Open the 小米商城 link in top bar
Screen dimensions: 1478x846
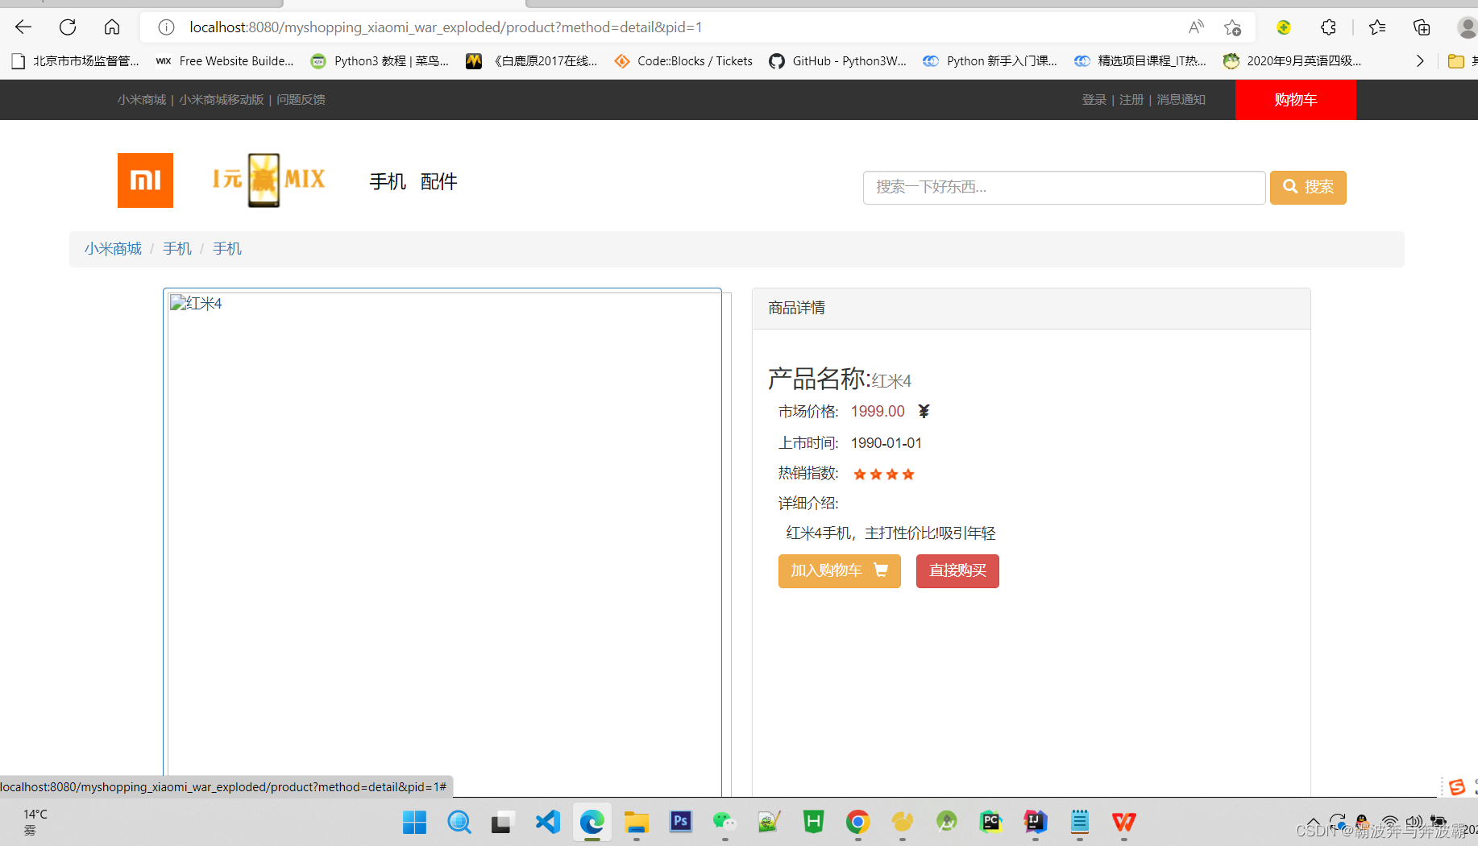(141, 100)
